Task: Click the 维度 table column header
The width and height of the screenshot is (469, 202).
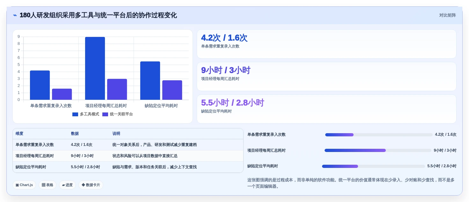Action: pyautogui.click(x=19, y=133)
